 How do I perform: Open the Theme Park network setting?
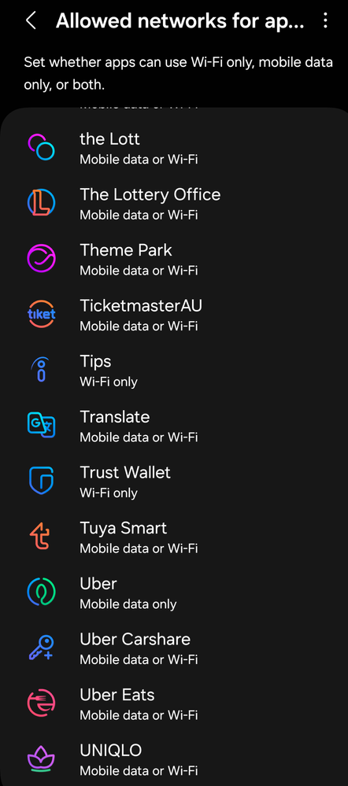[x=174, y=259]
